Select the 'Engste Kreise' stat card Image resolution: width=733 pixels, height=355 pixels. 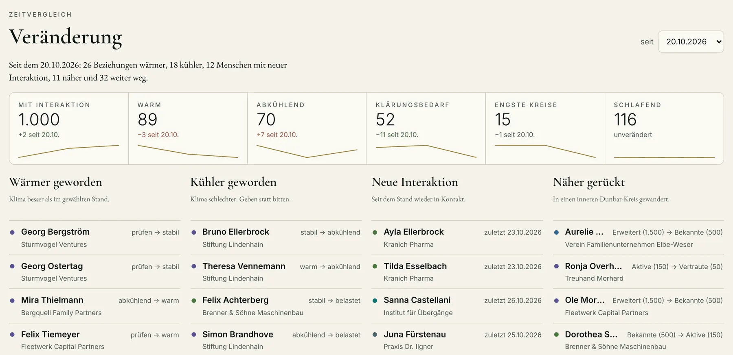[545, 128]
